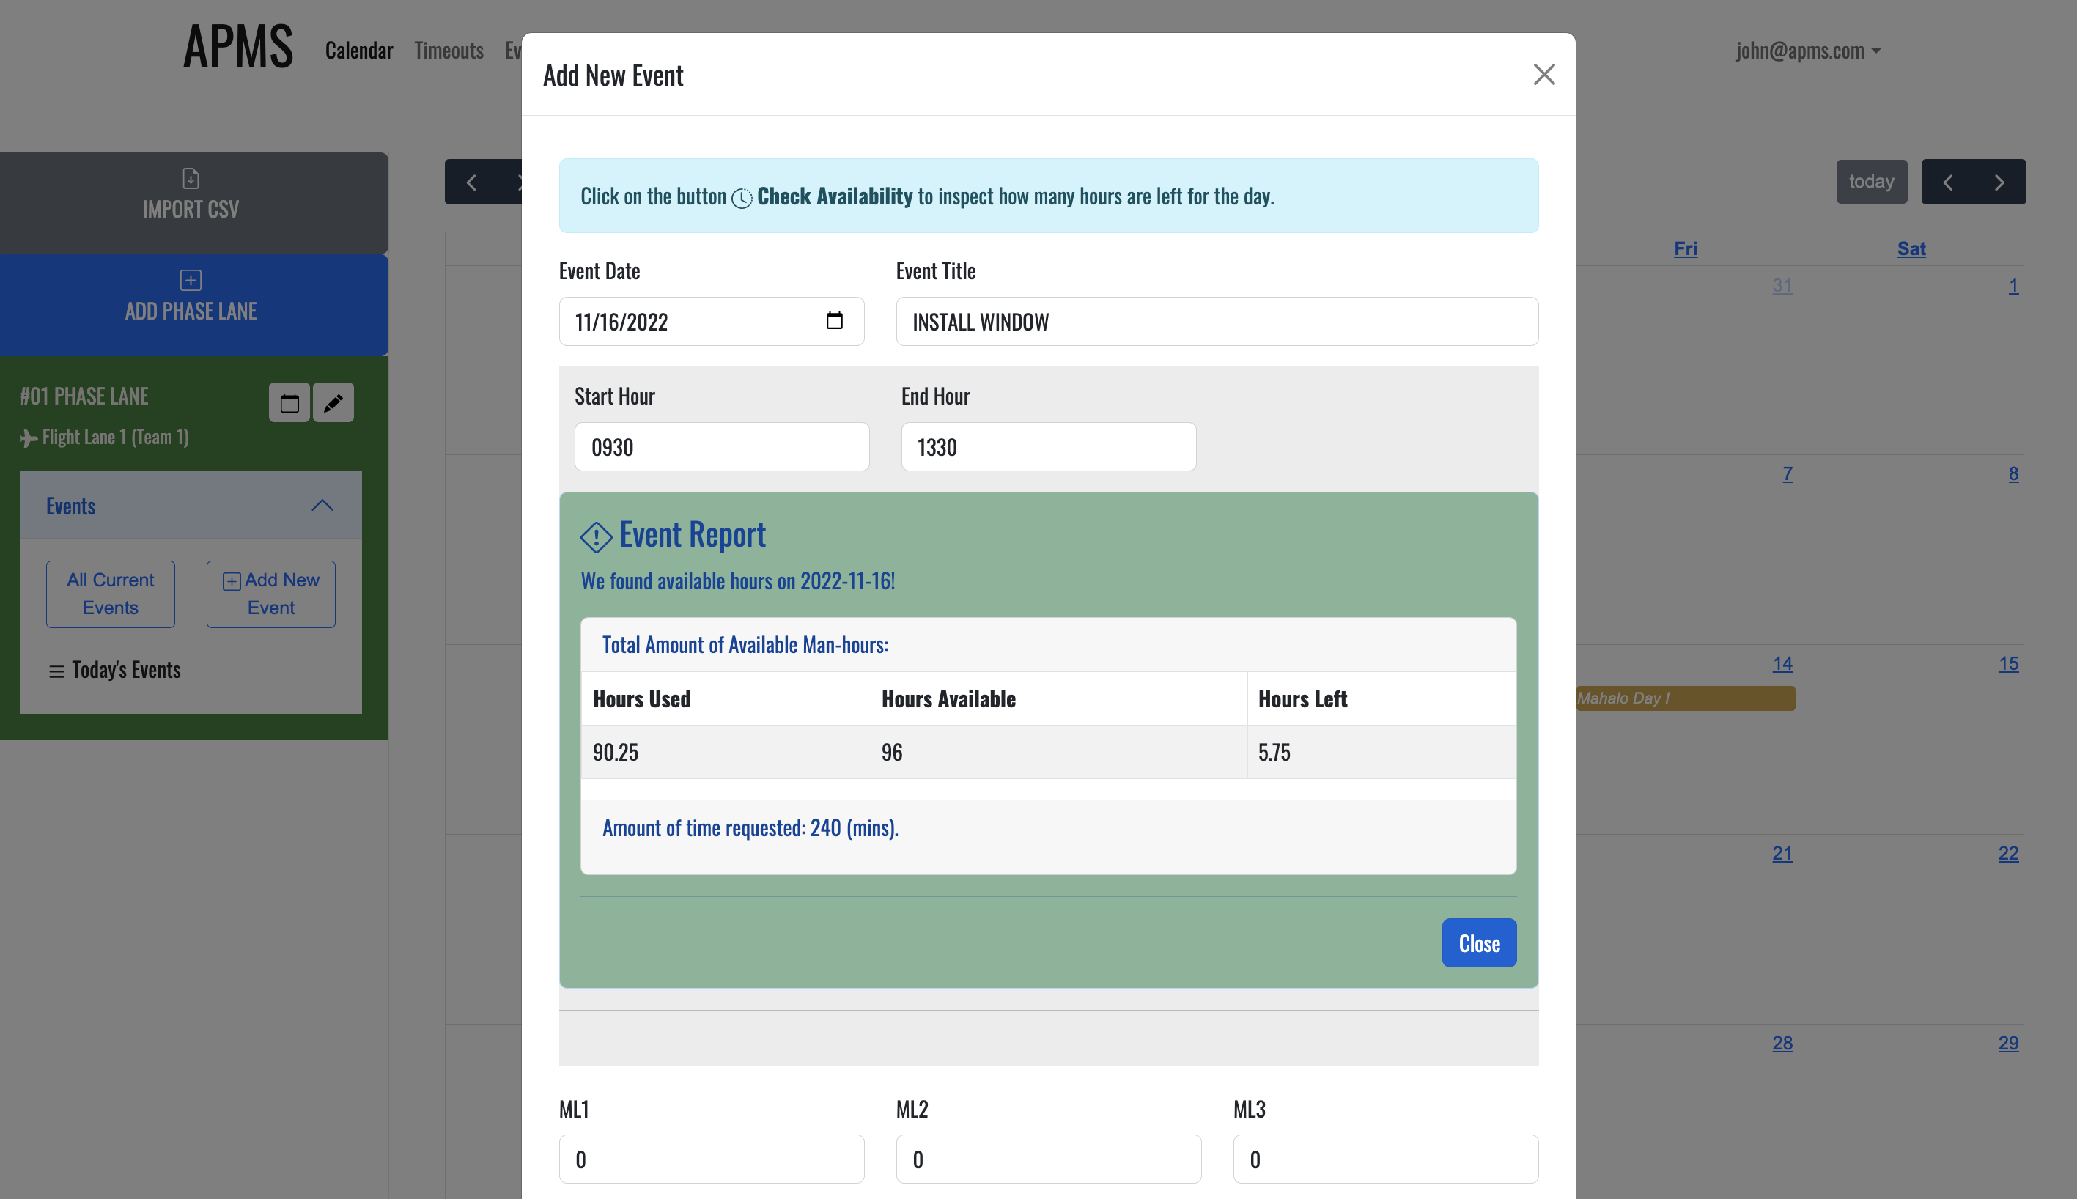
Task: Click the All Current Events button
Action: click(x=111, y=594)
